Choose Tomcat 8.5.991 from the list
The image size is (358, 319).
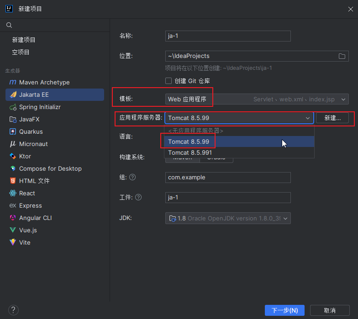[239, 152]
